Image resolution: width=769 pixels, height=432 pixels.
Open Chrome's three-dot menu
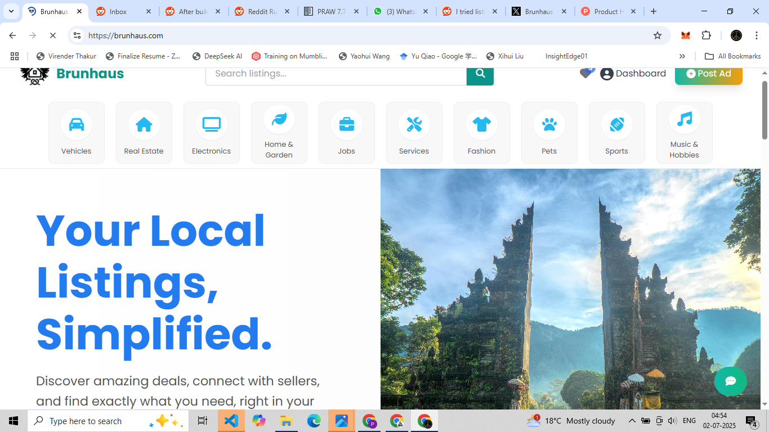coord(757,35)
